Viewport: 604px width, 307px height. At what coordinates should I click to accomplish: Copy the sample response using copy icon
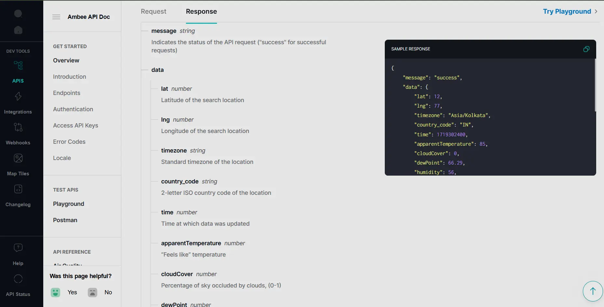[x=586, y=49]
